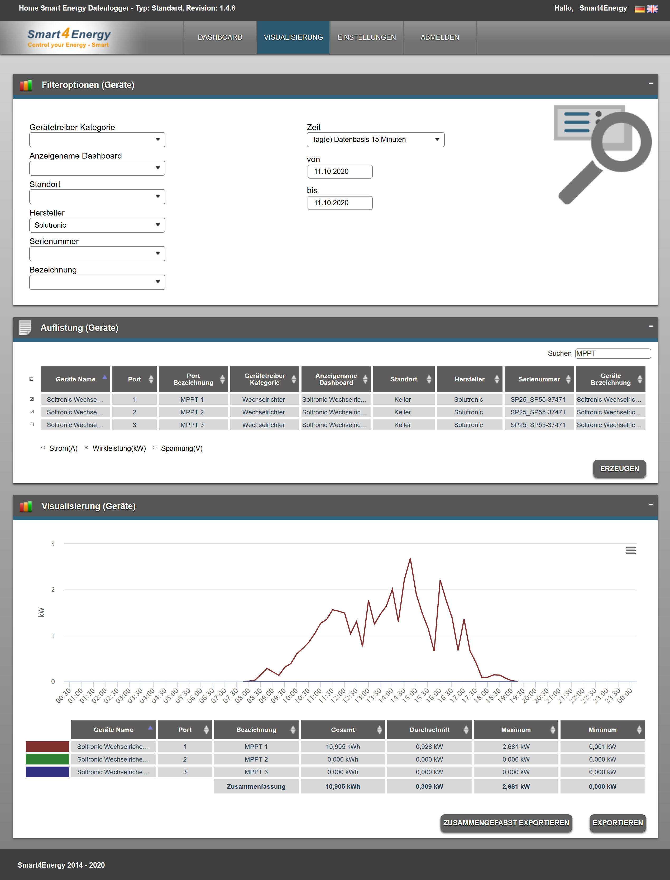Switch language to English flag
The image size is (670, 880).
652,9
